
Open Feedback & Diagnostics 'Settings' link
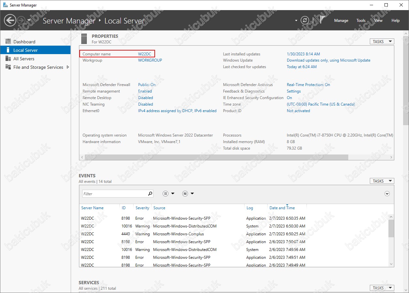point(294,91)
